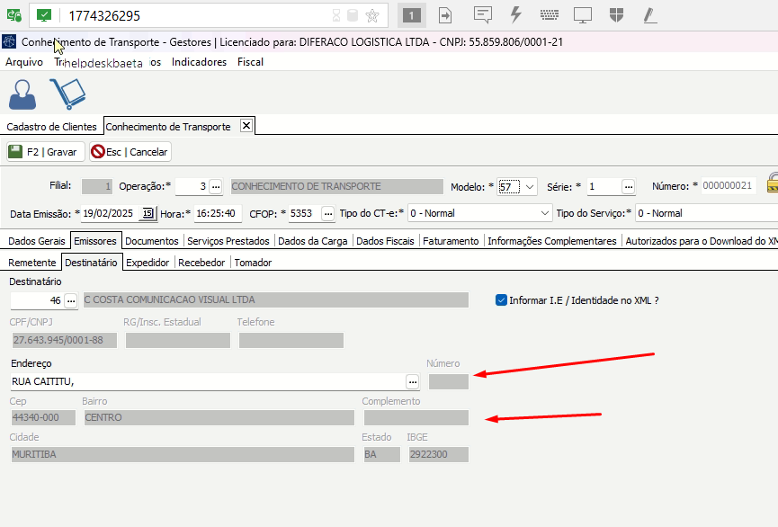Screen dimensions: 778x527
Task: Expand the Modelo dropdown
Action: 530,187
